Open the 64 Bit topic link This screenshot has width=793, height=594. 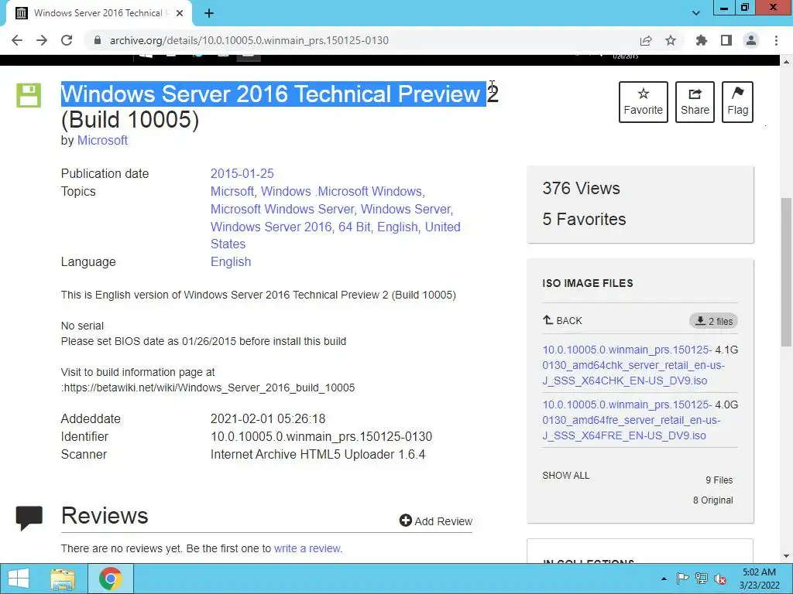point(355,227)
